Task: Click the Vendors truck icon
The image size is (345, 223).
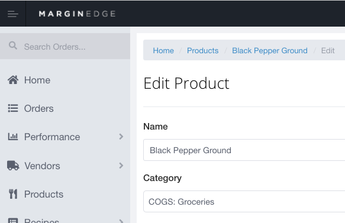Action: coord(13,166)
